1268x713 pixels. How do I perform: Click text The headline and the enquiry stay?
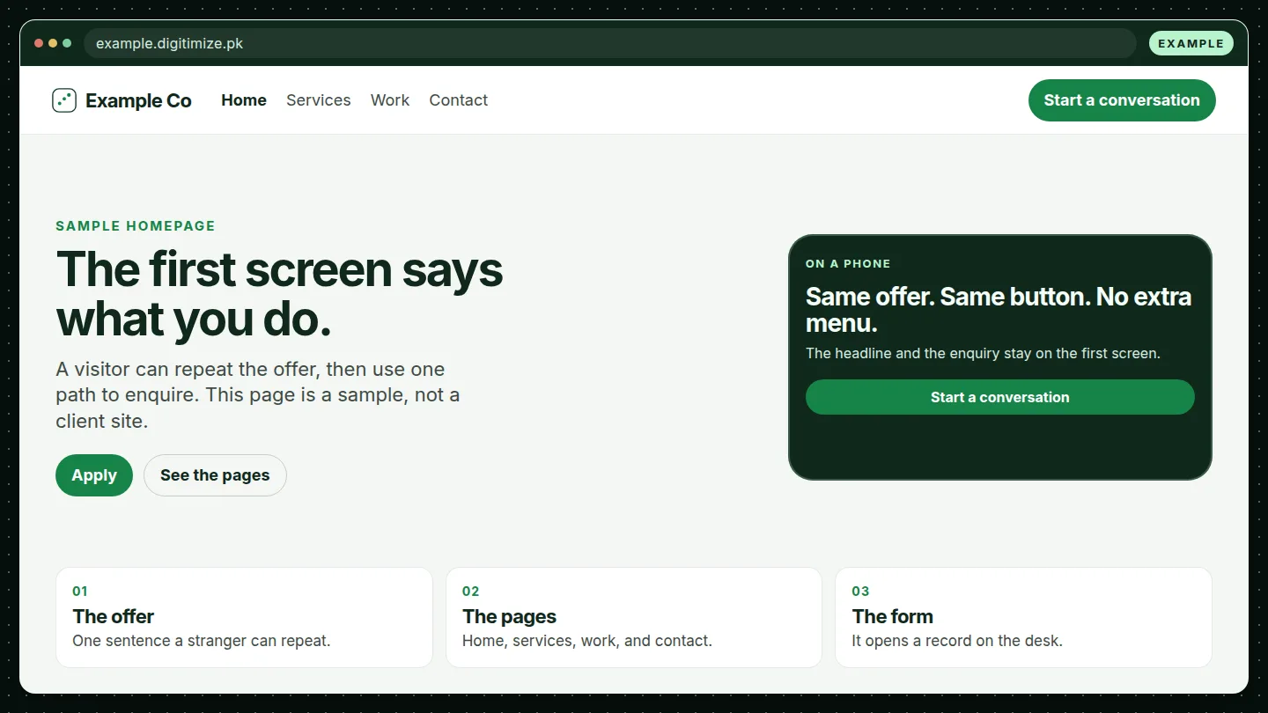coord(983,354)
